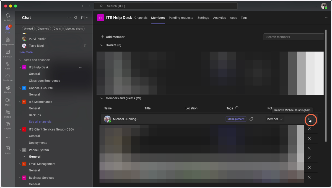Click the Add member button
Screen dimensions: 332x188
[x=113, y=37]
